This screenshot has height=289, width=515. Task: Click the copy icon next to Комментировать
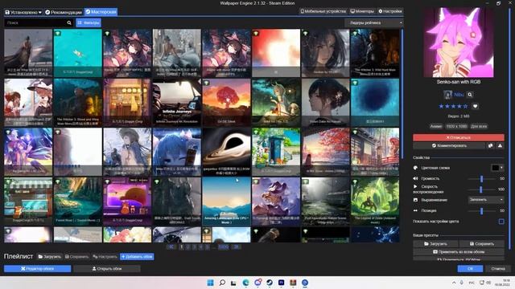(x=490, y=145)
